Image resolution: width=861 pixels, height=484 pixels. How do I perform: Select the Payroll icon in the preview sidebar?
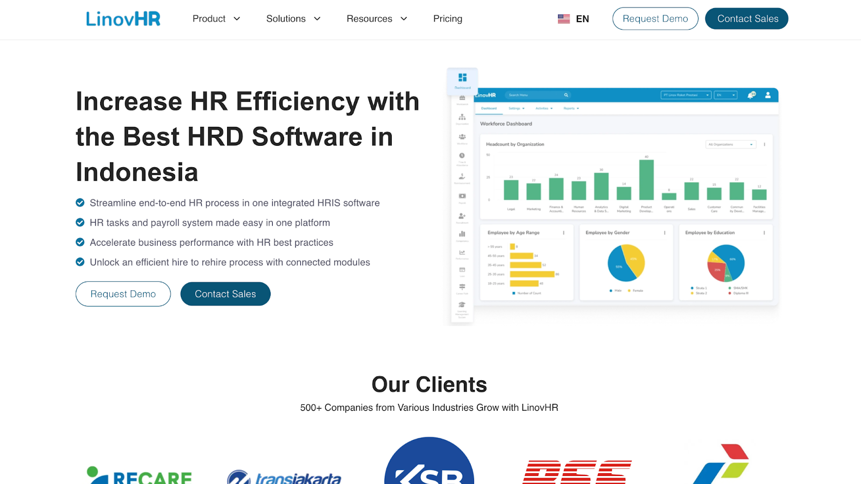click(462, 196)
